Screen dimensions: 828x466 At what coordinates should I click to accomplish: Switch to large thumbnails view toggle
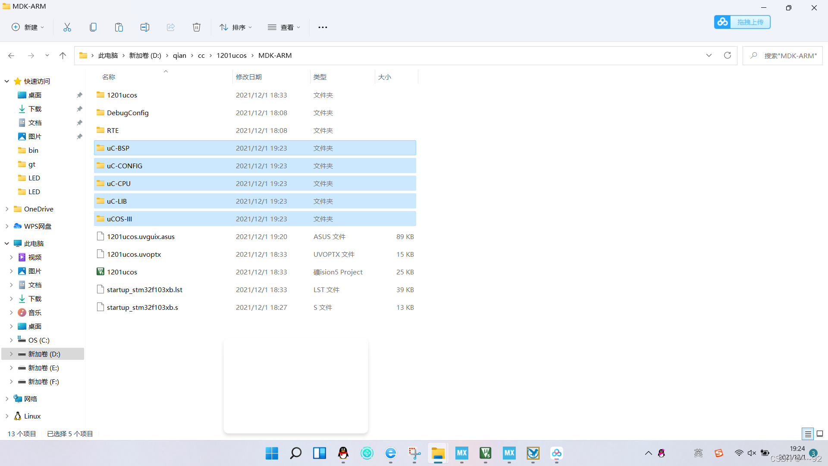click(x=820, y=434)
